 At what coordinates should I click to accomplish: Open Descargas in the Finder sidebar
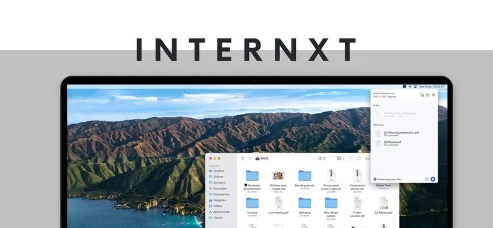tap(218, 188)
